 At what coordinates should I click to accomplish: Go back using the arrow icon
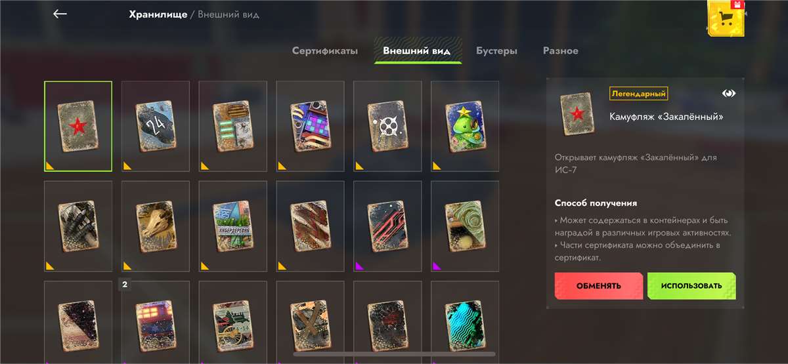pyautogui.click(x=60, y=14)
